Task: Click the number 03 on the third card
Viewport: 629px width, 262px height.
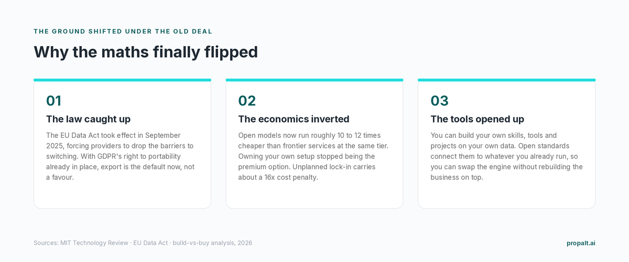Action: click(439, 101)
